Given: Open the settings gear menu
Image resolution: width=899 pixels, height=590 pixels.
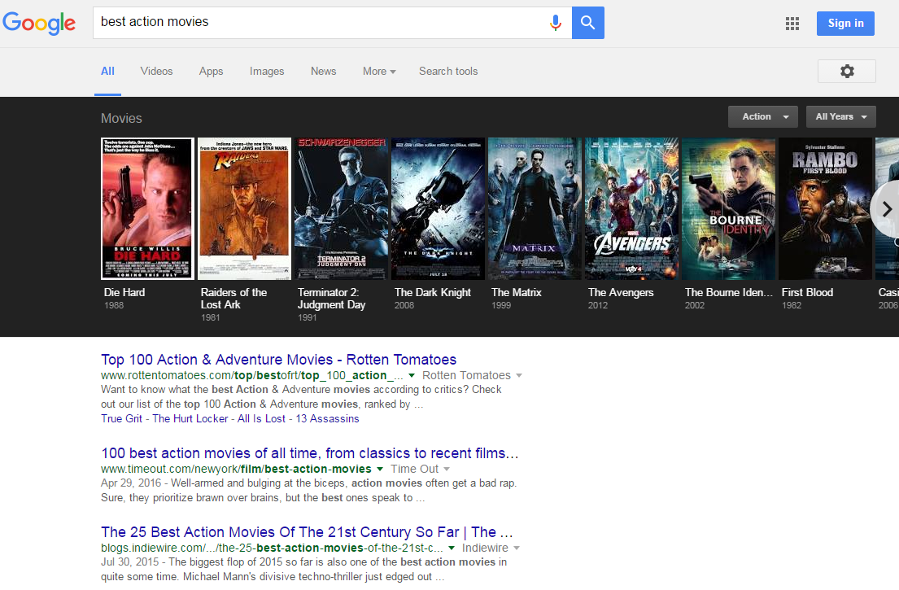Looking at the screenshot, I should [846, 72].
